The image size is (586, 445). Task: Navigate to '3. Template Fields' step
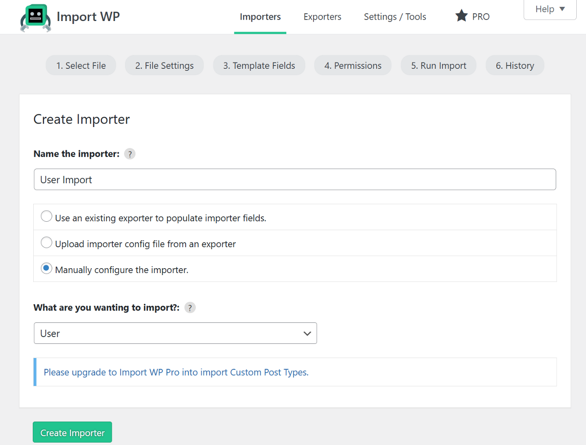click(259, 65)
